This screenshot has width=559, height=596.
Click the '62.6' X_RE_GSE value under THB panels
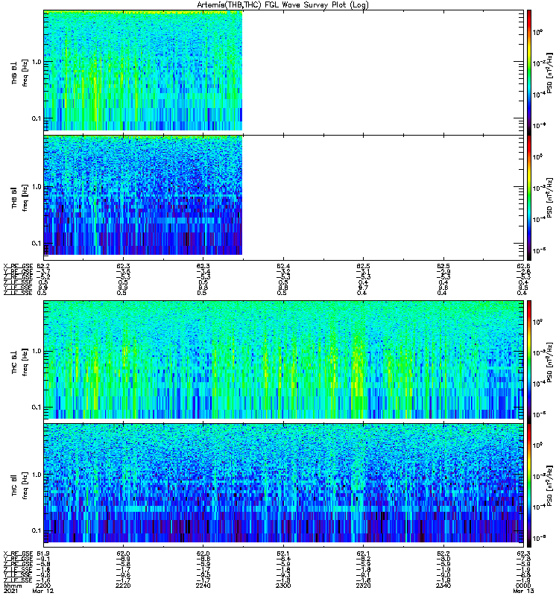point(523,266)
